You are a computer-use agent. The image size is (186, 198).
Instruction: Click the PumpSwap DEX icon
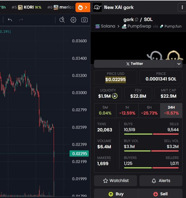(x=124, y=26)
